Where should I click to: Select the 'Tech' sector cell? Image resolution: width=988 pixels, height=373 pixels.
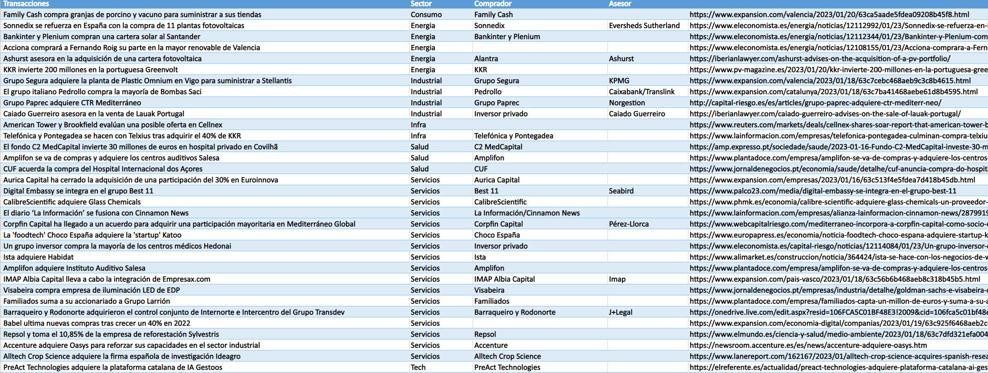tap(440, 367)
